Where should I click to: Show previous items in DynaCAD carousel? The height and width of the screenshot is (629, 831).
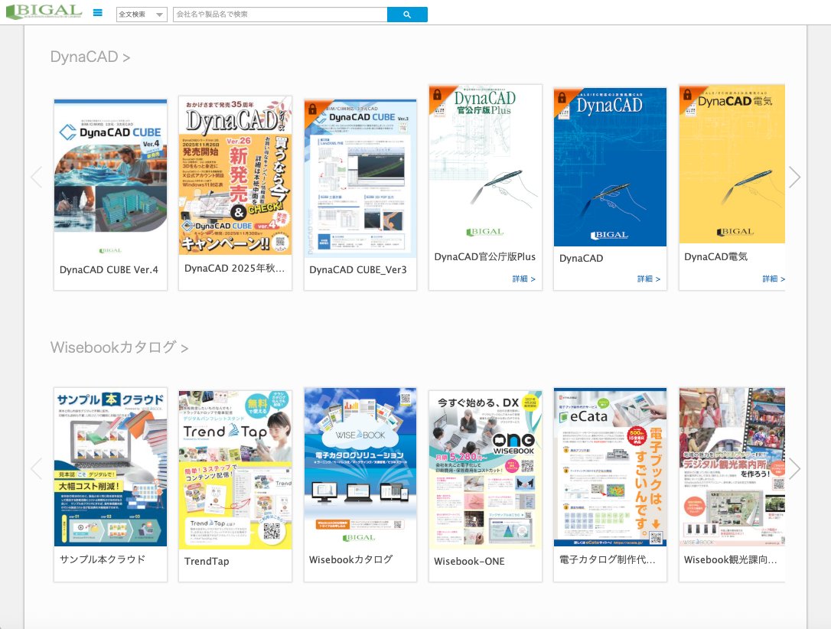click(x=37, y=177)
